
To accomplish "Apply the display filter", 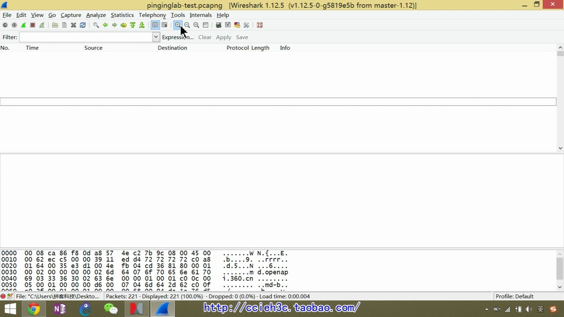I will 224,37.
